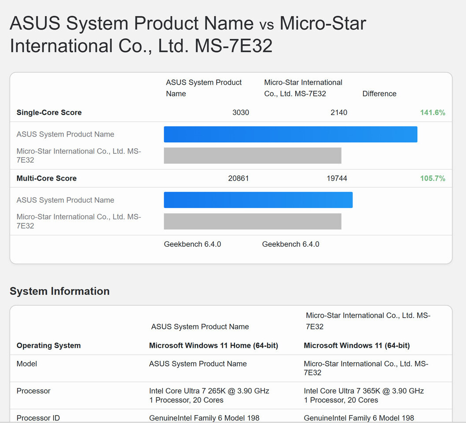Select the GenuineIntel Family 6 Model 198 entry

point(203,418)
